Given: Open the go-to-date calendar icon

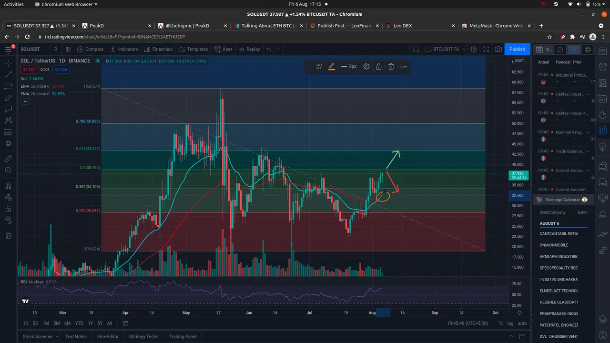Looking at the screenshot, I should click(125, 323).
